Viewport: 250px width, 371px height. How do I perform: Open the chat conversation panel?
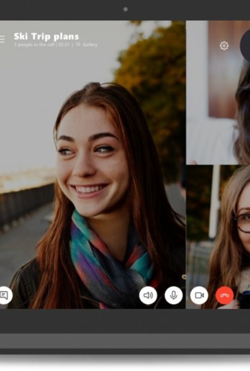(4, 296)
